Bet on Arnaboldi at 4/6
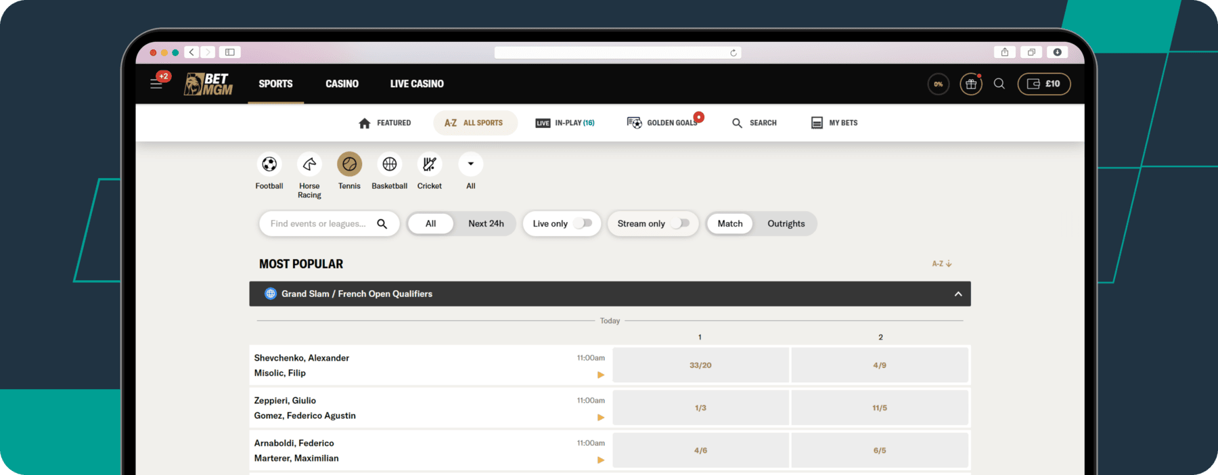The width and height of the screenshot is (1218, 475). 701,451
